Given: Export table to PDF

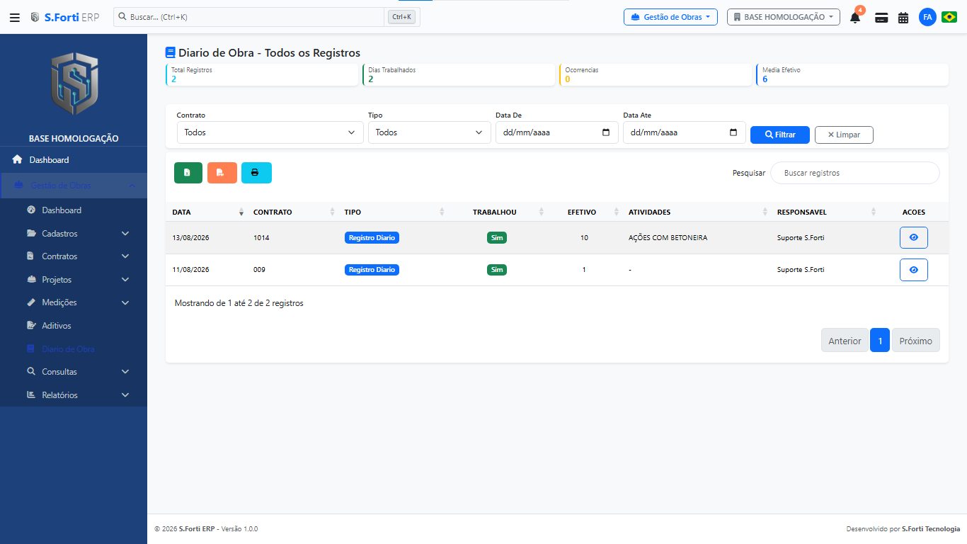Looking at the screenshot, I should 222,173.
